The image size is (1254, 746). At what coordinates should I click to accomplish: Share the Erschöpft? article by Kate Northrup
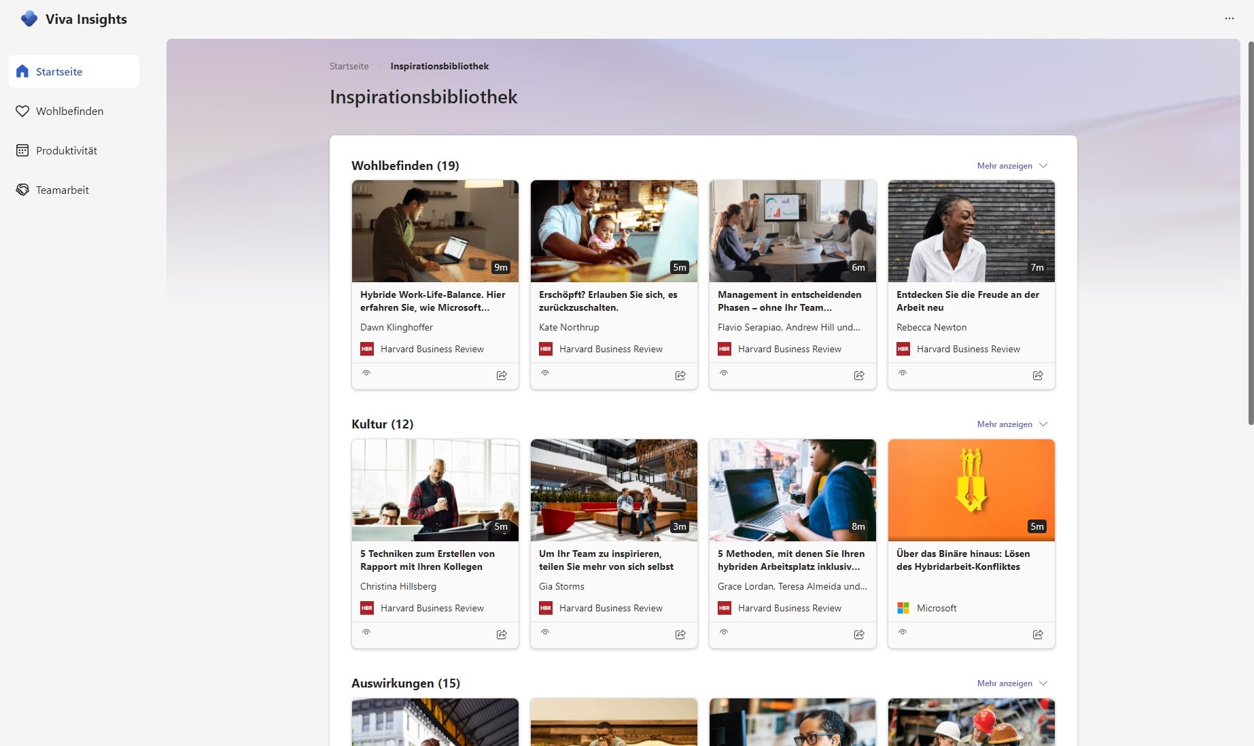point(680,375)
